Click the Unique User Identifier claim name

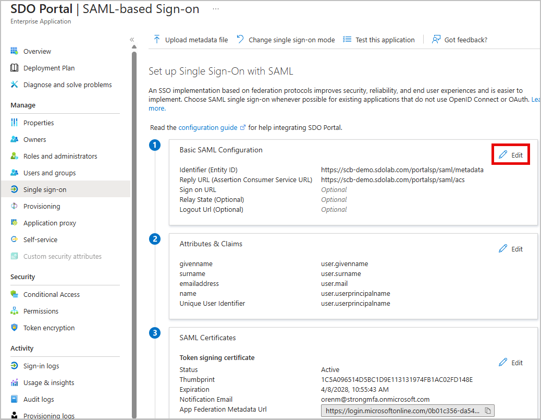212,303
